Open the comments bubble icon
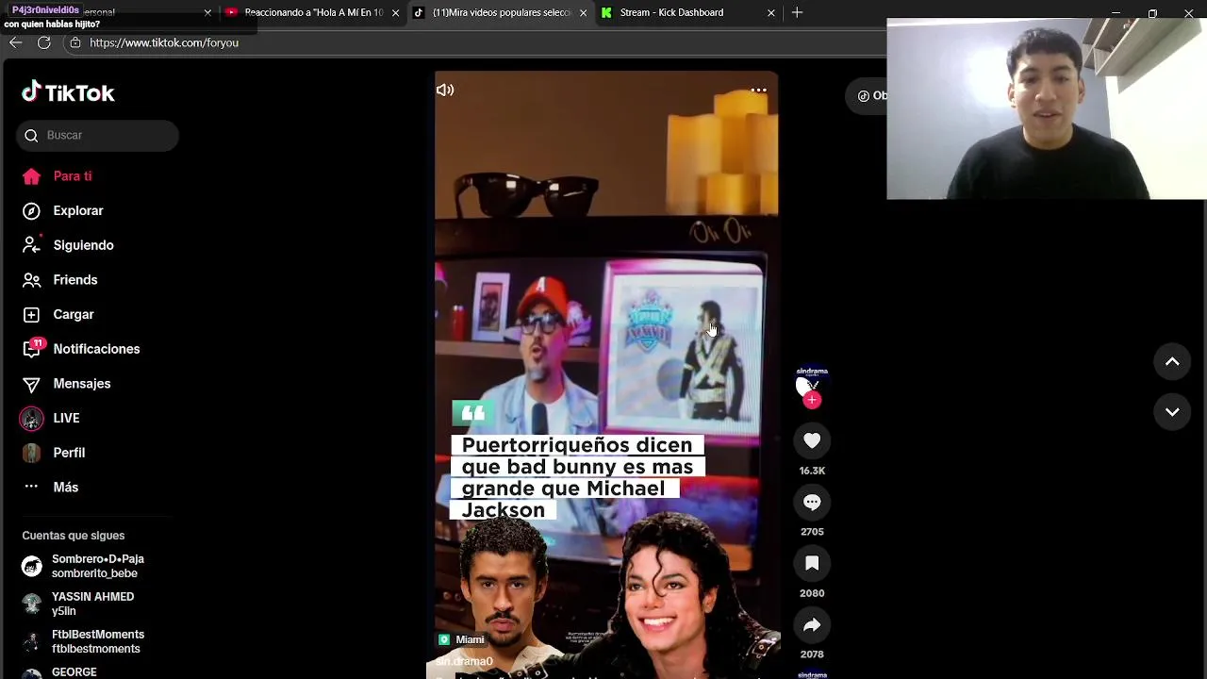 point(812,502)
